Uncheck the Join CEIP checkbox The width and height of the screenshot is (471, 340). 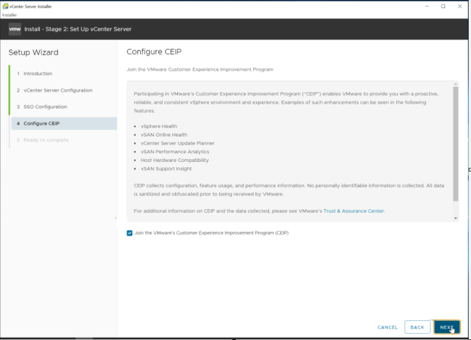(x=129, y=233)
